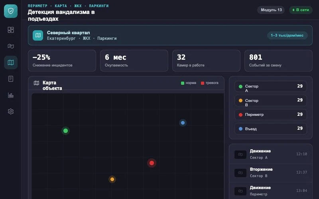Select the green marker on the map
Image resolution: width=319 pixels, height=199 pixels.
tap(65, 131)
